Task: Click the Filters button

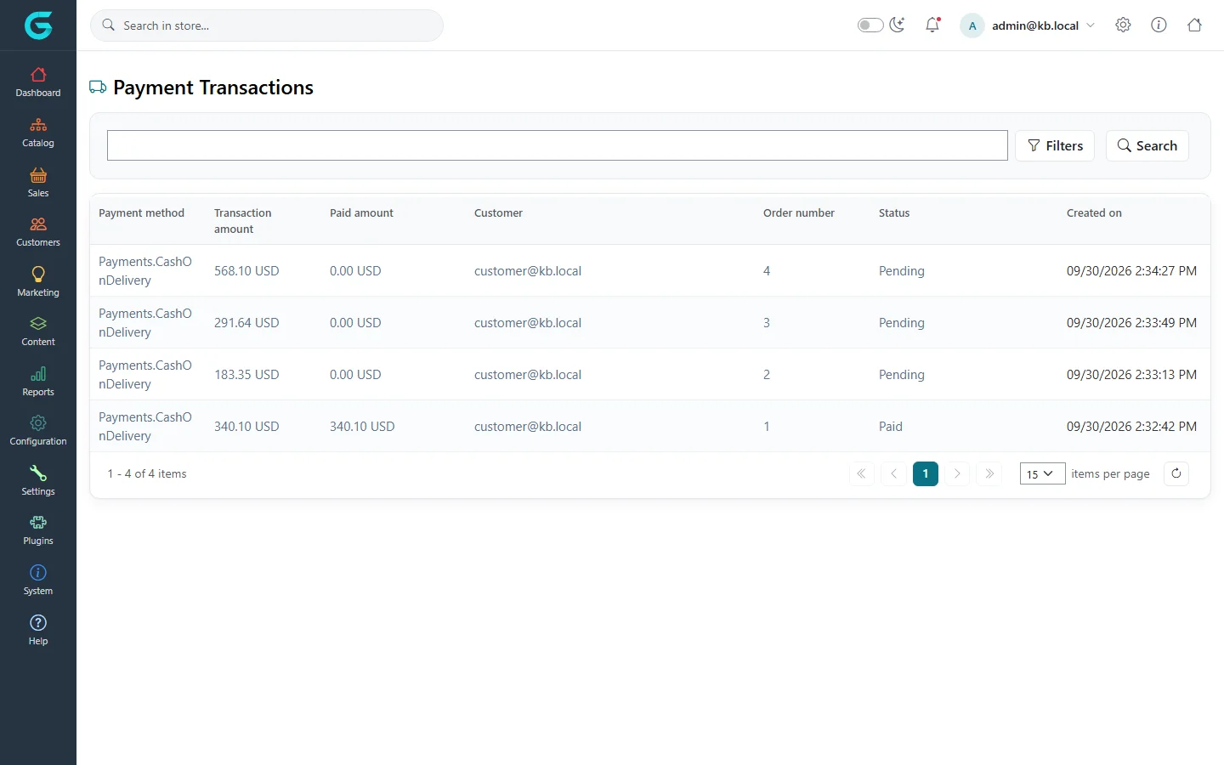Action: coord(1055,145)
